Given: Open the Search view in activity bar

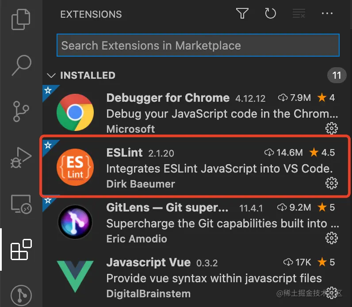Looking at the screenshot, I should (22, 65).
